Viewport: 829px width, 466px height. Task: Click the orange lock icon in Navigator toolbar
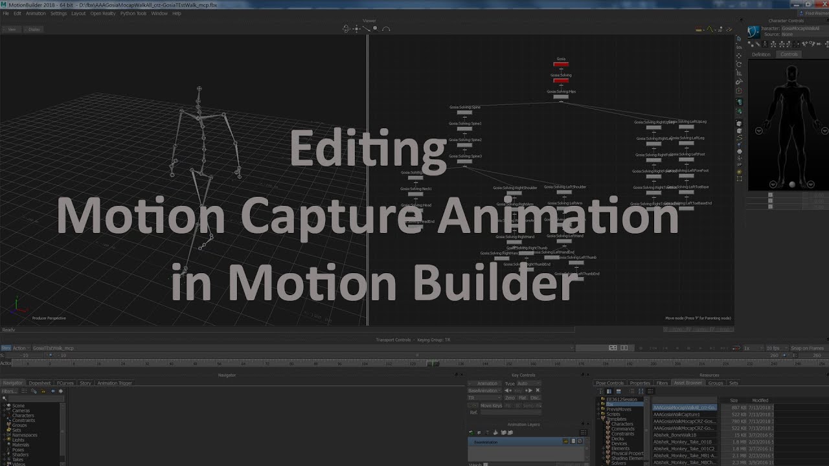pos(43,391)
